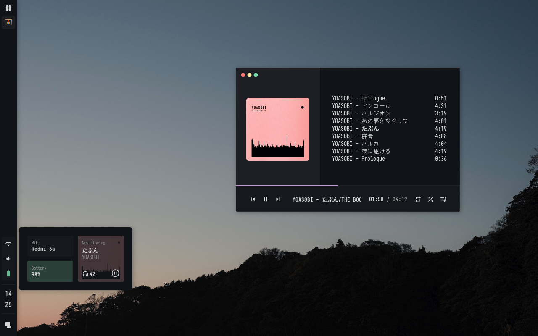Select track YOASOBI - あの夢をなぞって
Viewport: 538px width, 336px height.
click(389, 121)
